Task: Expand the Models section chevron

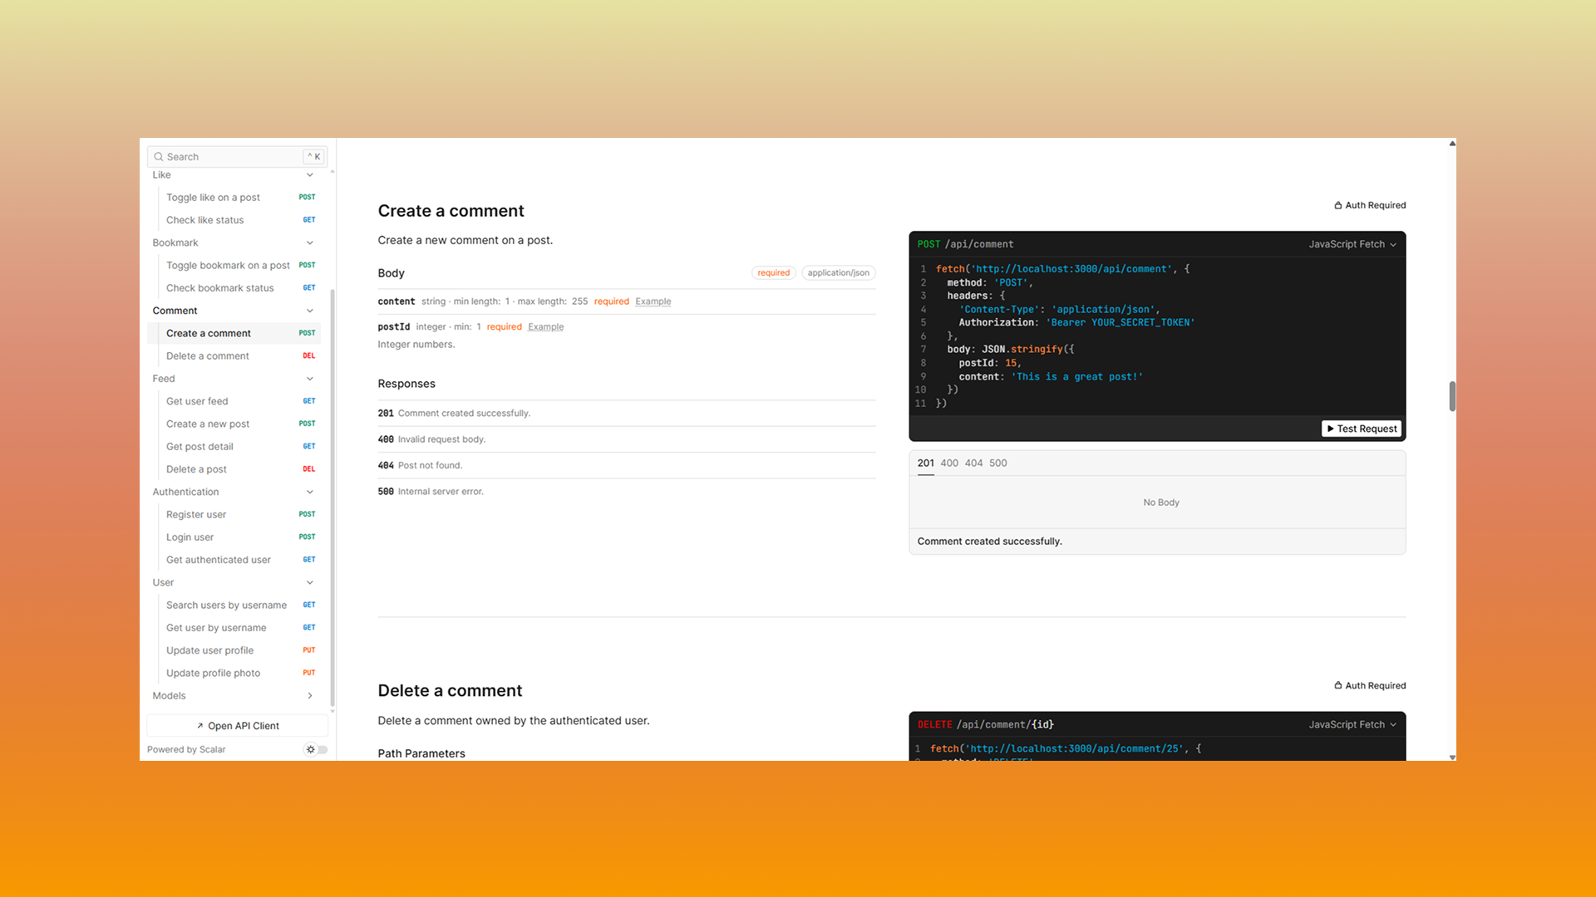Action: point(310,696)
